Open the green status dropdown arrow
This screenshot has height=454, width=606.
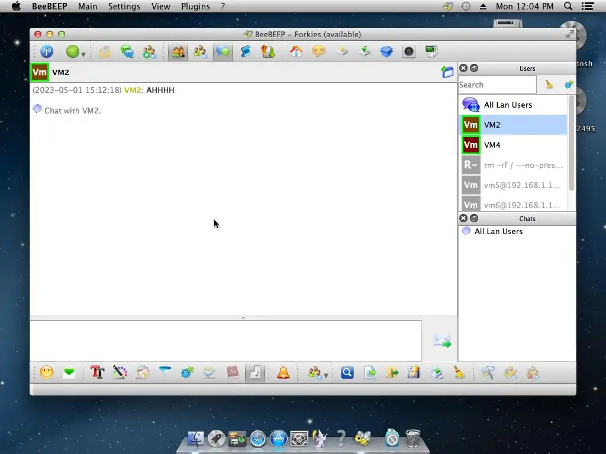[83, 54]
